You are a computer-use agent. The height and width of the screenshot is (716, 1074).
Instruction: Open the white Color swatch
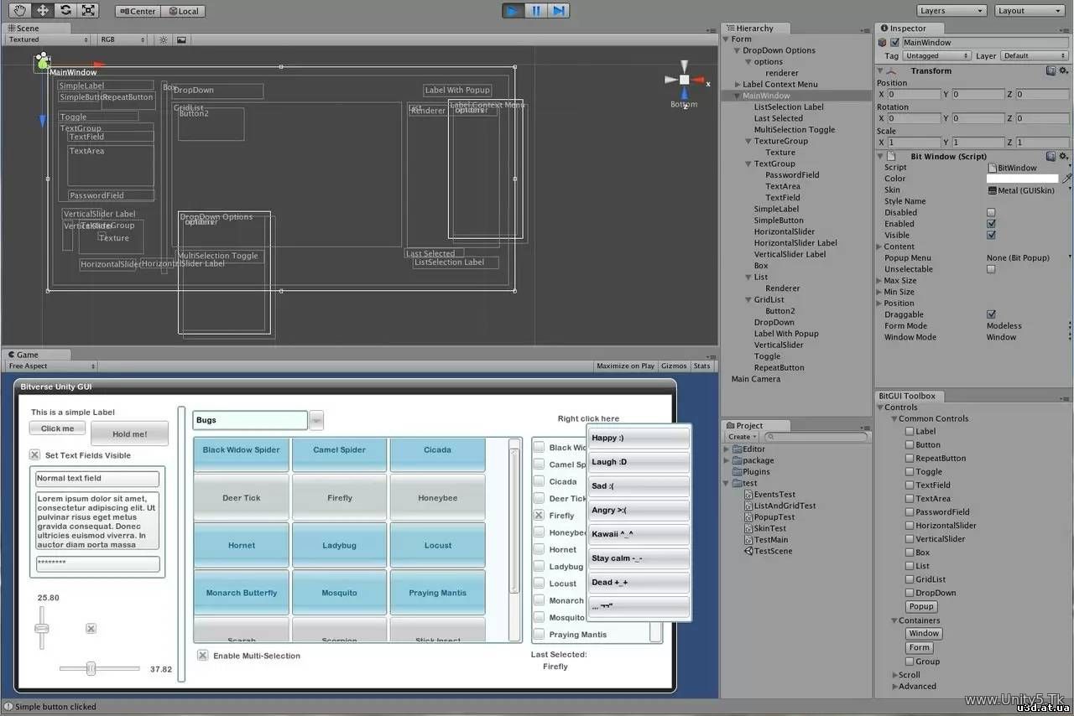1023,179
